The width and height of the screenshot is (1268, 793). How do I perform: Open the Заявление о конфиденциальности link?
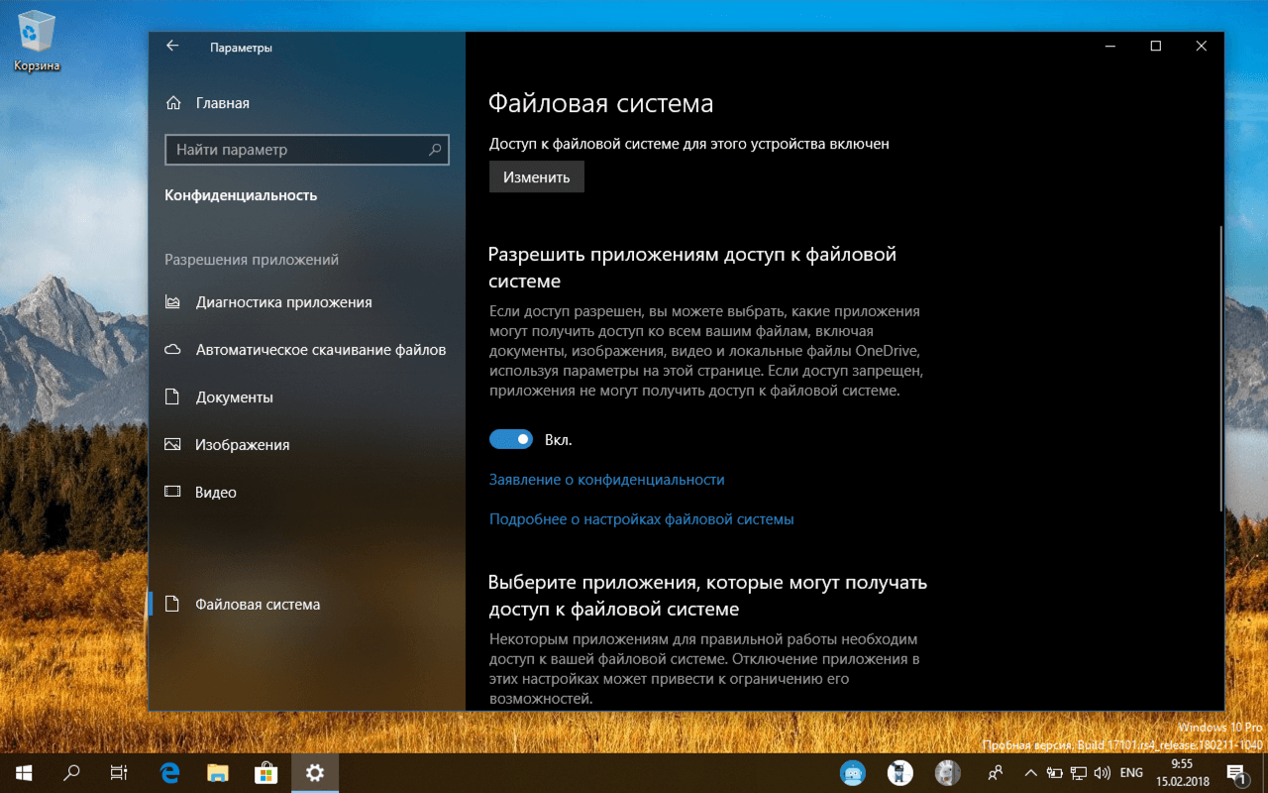tap(607, 480)
